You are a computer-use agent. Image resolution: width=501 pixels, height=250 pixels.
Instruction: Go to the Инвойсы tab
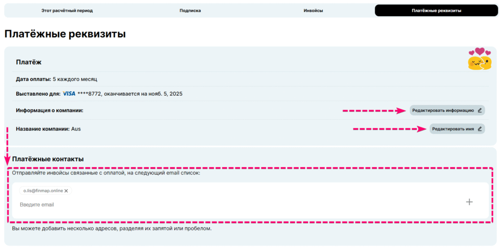click(313, 10)
